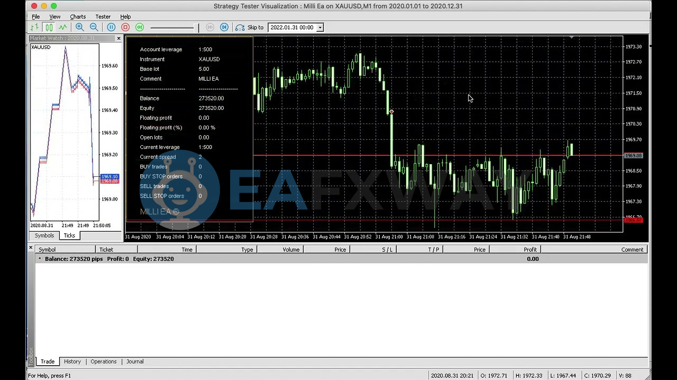This screenshot has height=380, width=677.
Task: Open the Journal tab
Action: click(135, 362)
